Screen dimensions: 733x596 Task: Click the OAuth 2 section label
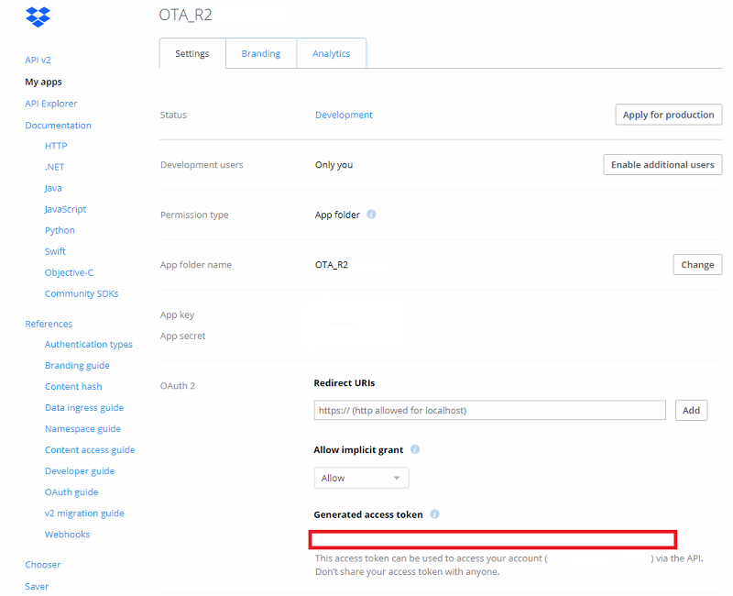178,386
